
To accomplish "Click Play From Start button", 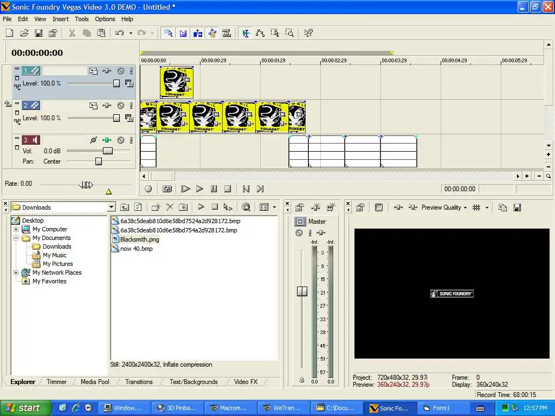I will (185, 189).
